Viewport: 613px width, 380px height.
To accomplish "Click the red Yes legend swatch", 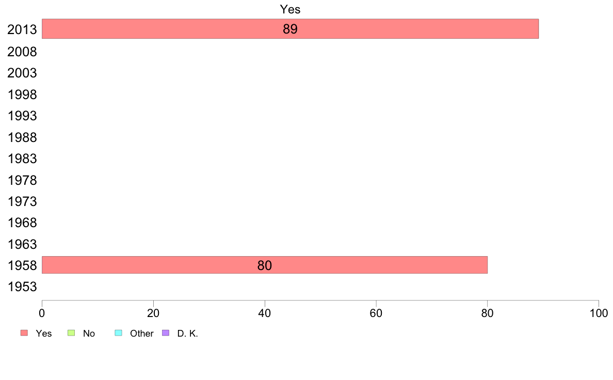I will pos(24,332).
